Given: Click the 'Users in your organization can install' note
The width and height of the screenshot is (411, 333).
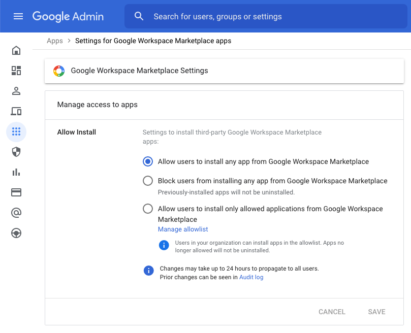Looking at the screenshot, I should 260,247.
